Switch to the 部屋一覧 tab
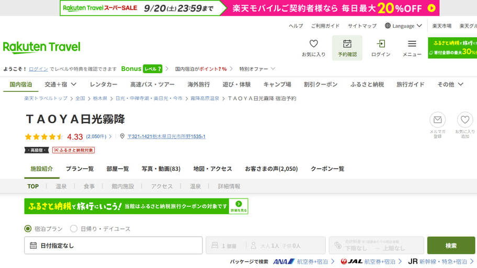477x268 pixels. tap(118, 169)
